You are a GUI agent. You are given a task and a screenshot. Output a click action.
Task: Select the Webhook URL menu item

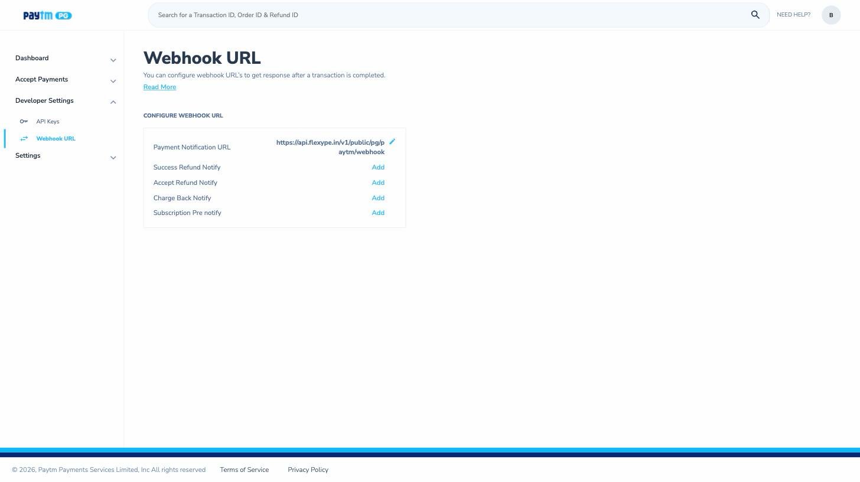pyautogui.click(x=56, y=139)
